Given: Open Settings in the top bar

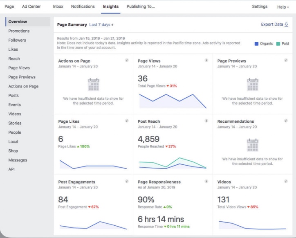Looking at the screenshot, I should tap(260, 7).
